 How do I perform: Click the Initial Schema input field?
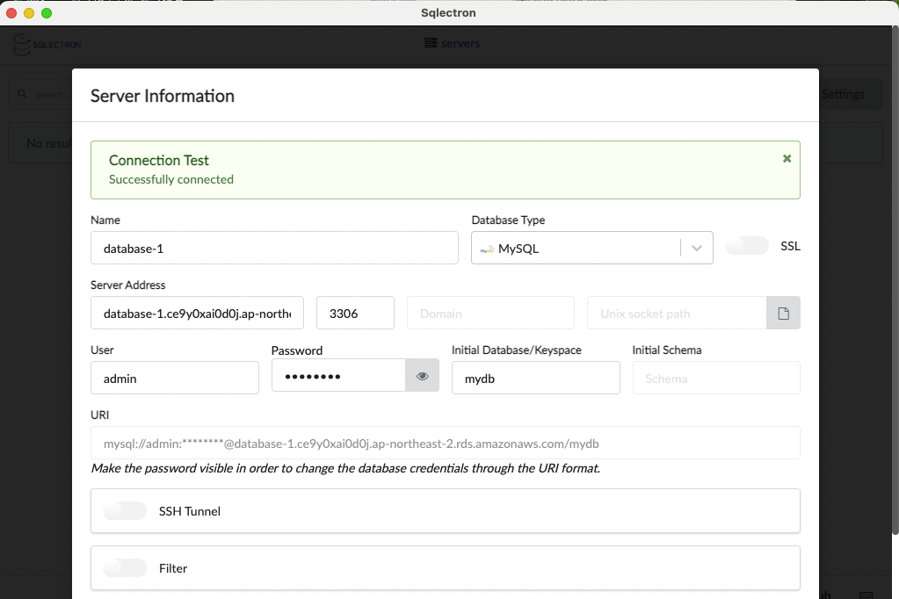coord(715,379)
